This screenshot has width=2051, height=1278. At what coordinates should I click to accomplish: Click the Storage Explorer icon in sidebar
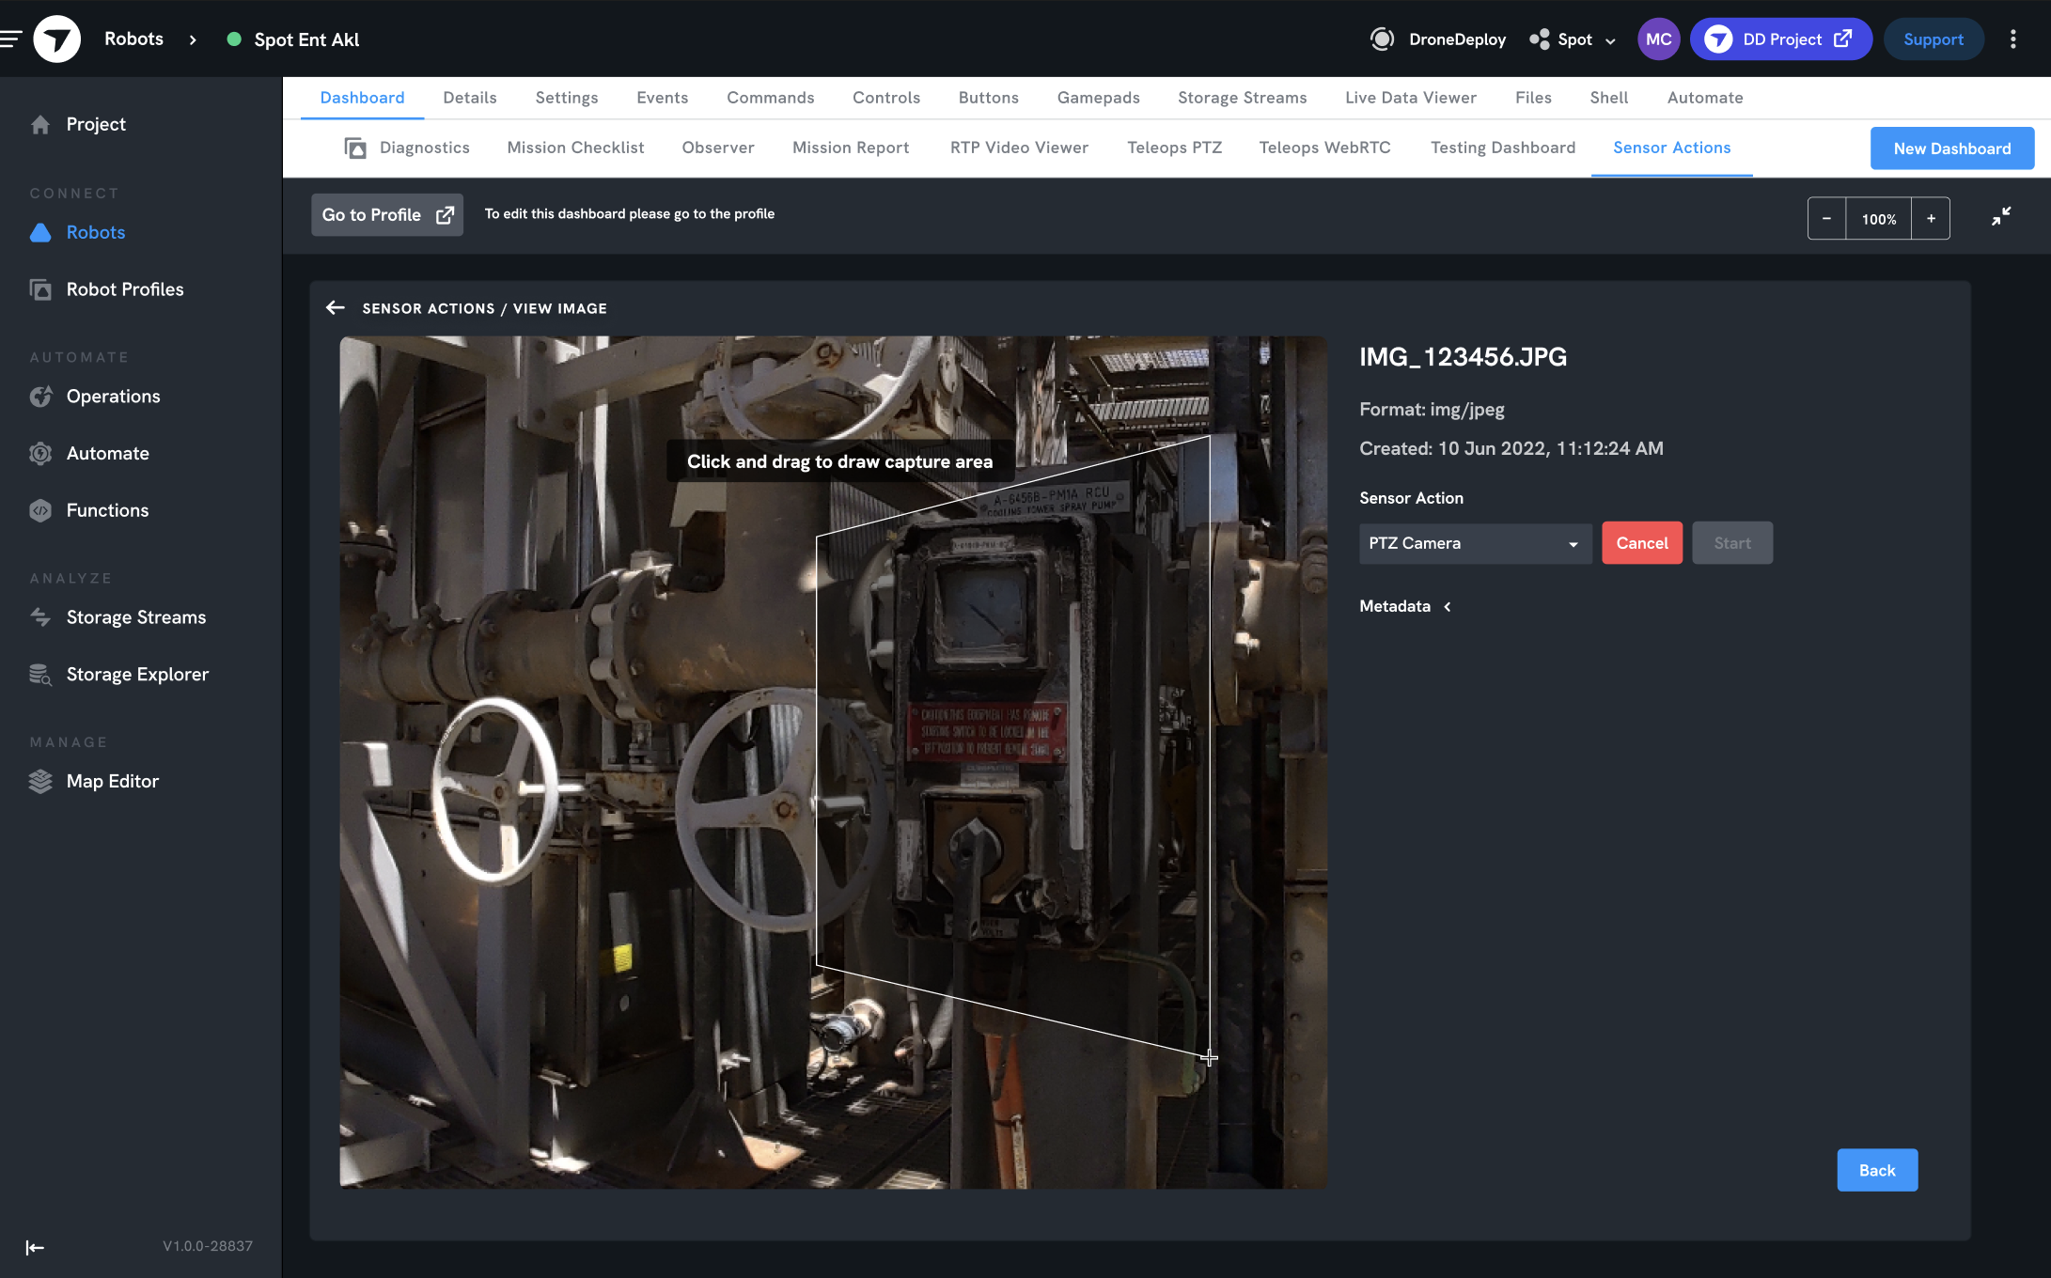pyautogui.click(x=40, y=674)
